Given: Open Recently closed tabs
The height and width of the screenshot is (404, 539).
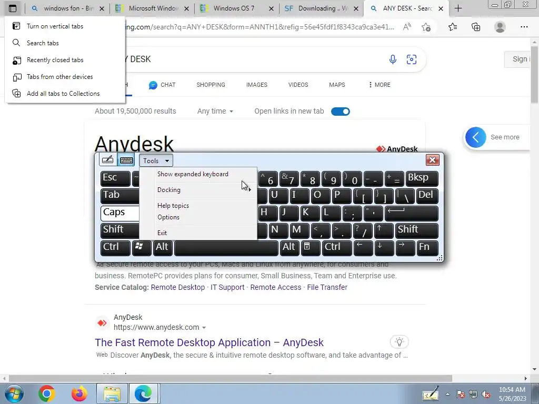Looking at the screenshot, I should (65, 60).
